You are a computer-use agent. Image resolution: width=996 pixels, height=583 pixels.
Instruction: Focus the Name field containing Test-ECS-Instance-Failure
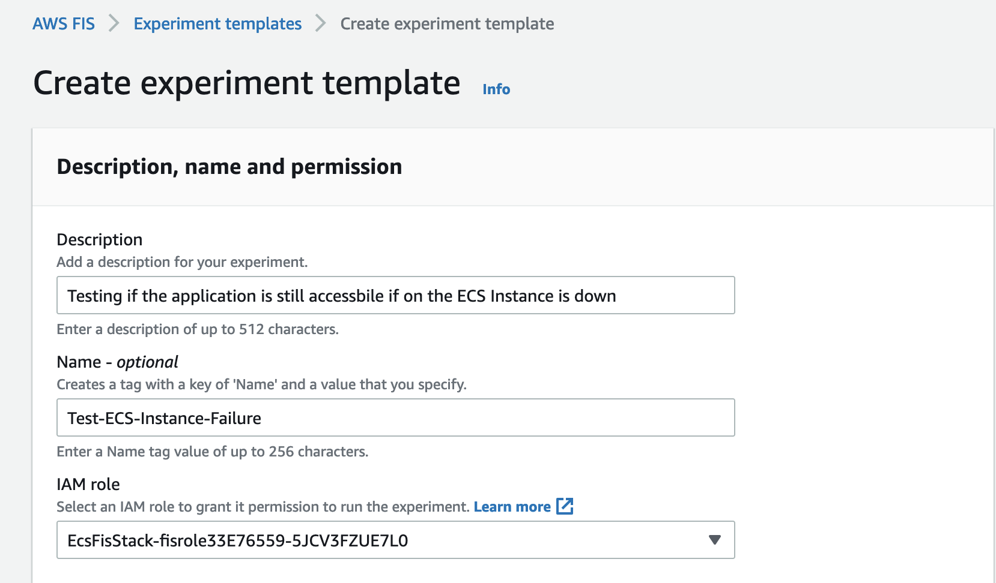tap(396, 417)
